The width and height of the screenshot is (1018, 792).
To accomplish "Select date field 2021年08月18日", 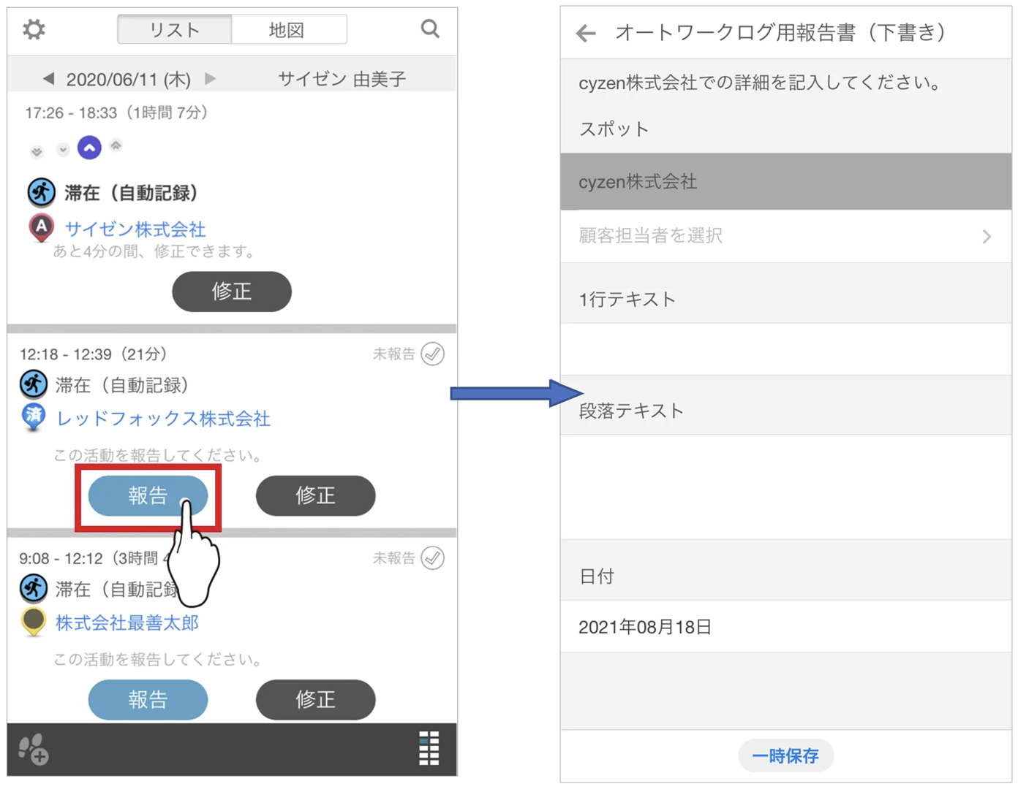I will [x=786, y=627].
